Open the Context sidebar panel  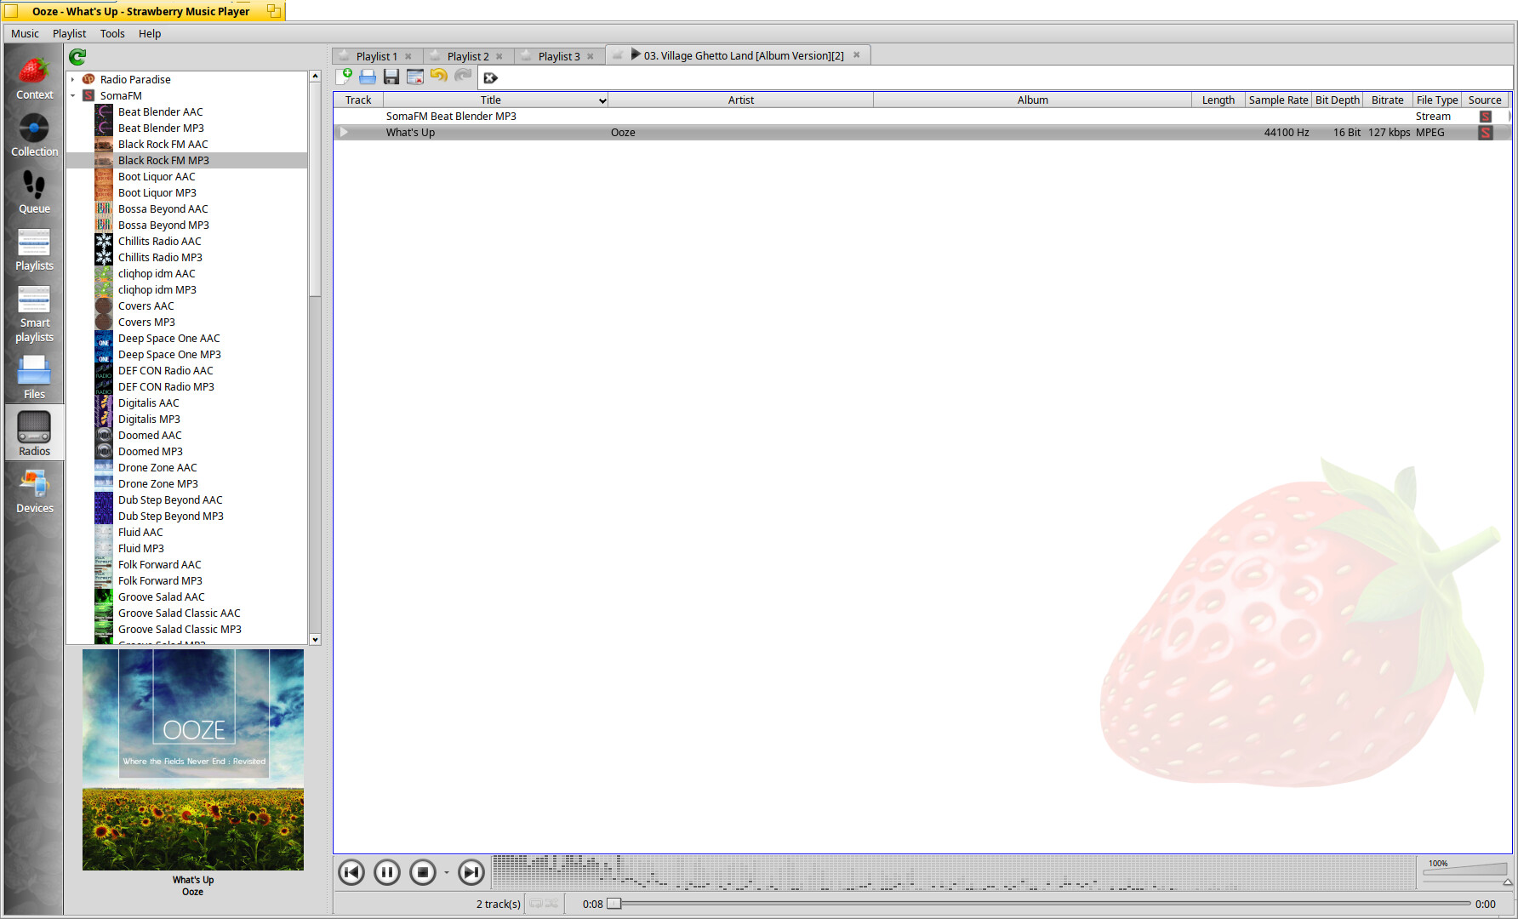(34, 79)
